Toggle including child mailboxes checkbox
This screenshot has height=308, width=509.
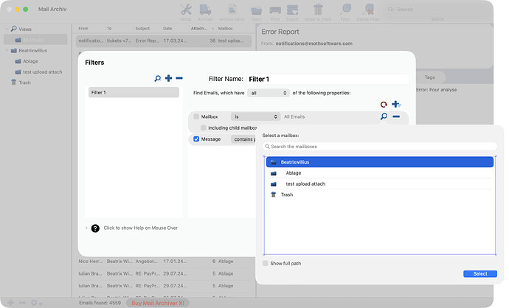tap(203, 127)
